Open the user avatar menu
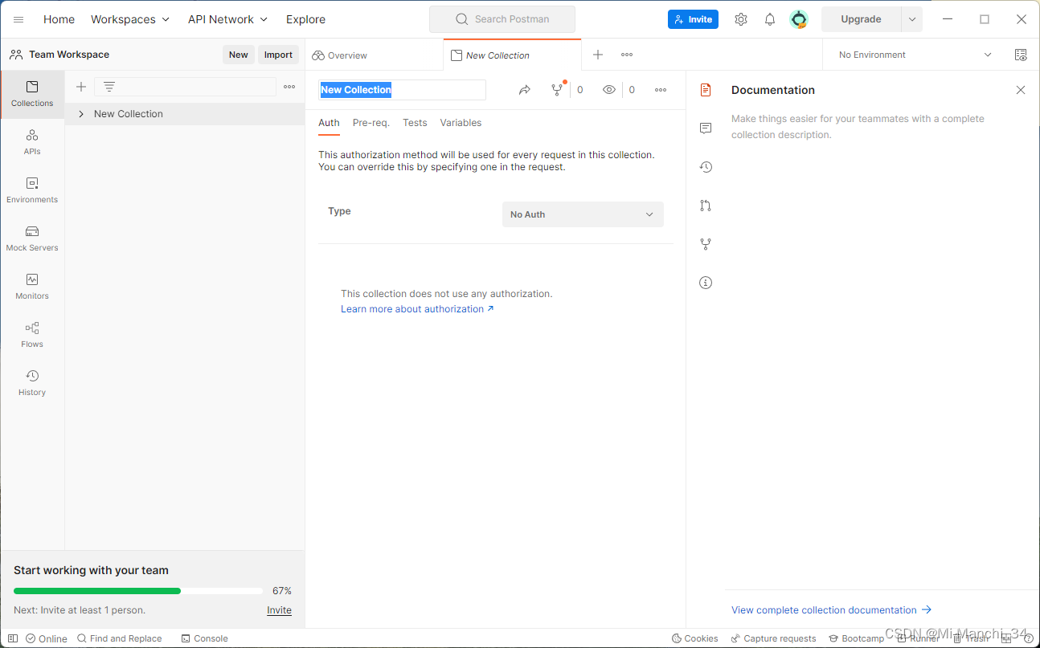The width and height of the screenshot is (1040, 648). click(799, 19)
